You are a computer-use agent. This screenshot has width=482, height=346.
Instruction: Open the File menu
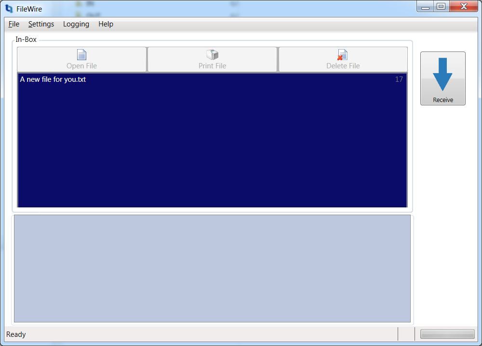pyautogui.click(x=14, y=24)
